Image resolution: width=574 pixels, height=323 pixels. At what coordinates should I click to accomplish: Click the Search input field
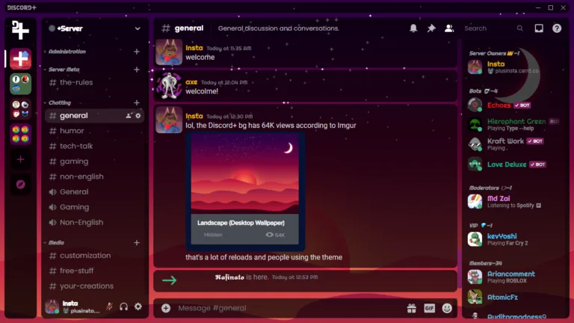pyautogui.click(x=494, y=28)
